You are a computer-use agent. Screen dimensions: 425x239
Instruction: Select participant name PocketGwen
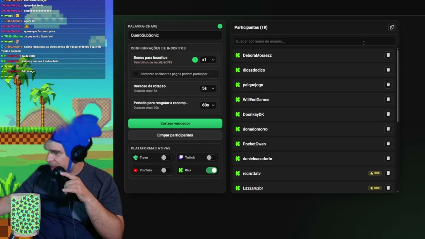pos(254,144)
